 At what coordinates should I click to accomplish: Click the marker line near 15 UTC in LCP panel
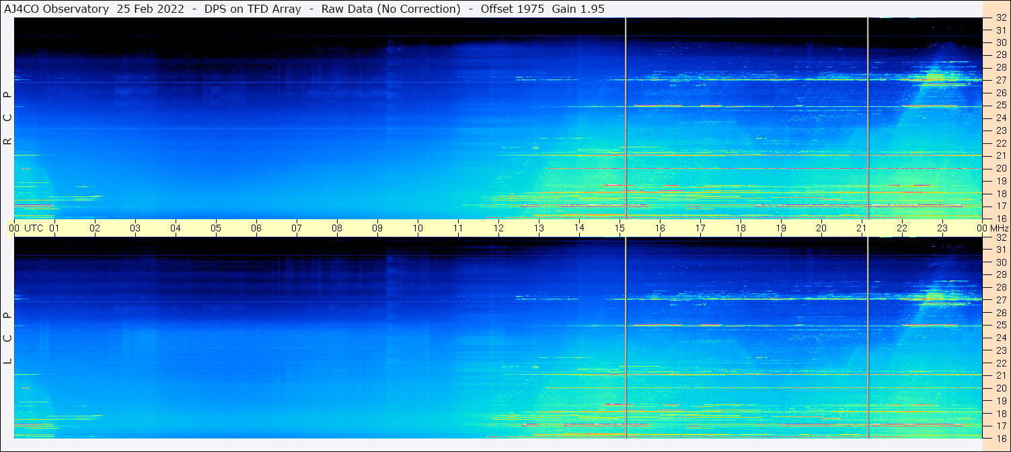click(x=626, y=338)
